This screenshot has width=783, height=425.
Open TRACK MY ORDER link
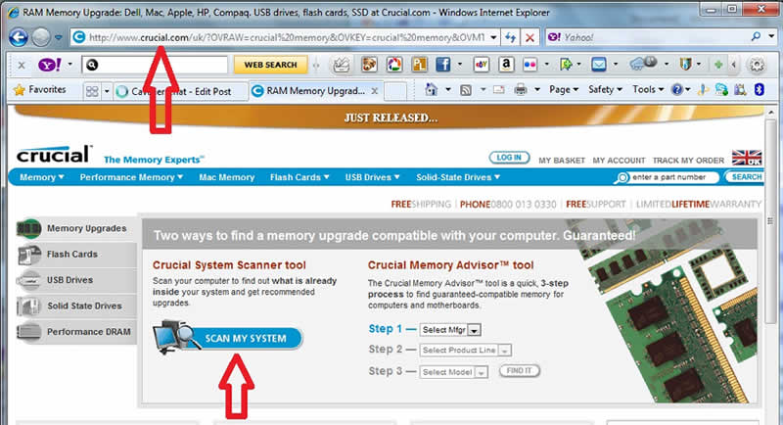tap(688, 161)
